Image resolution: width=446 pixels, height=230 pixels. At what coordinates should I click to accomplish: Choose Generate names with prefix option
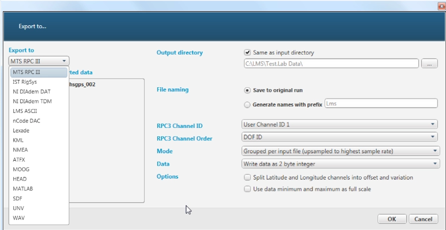[x=247, y=105]
